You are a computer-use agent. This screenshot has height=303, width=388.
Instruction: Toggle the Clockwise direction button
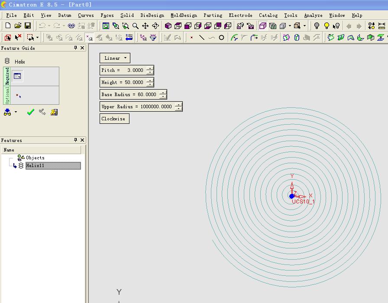tap(114, 119)
